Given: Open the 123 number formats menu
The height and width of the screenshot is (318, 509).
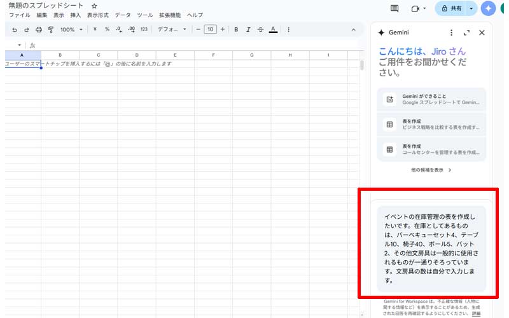Looking at the screenshot, I should (x=144, y=29).
